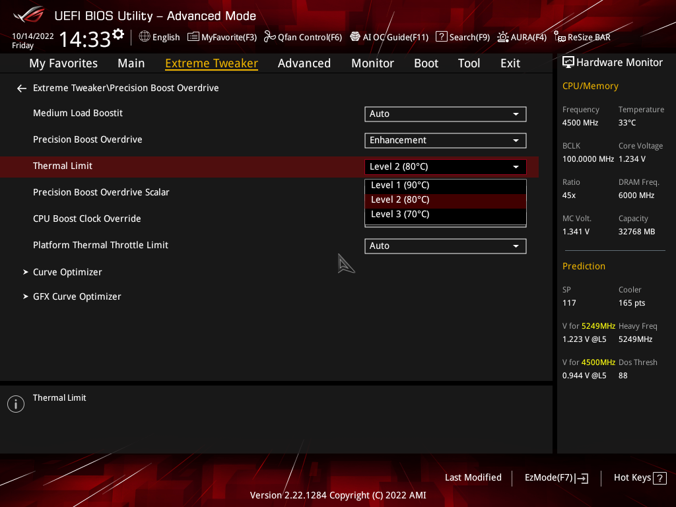Click Prediction heading in Hardware Monitor
This screenshot has height=507, width=676.
[x=584, y=266]
